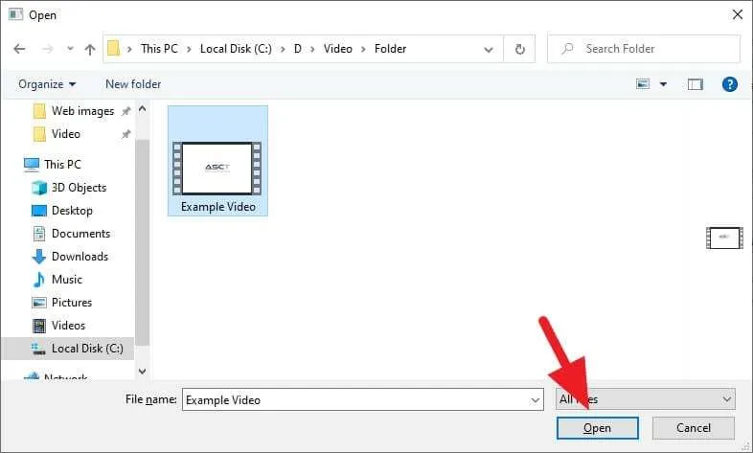Select Folder in address breadcrumb
Image resolution: width=753 pixels, height=453 pixels.
[x=391, y=49]
